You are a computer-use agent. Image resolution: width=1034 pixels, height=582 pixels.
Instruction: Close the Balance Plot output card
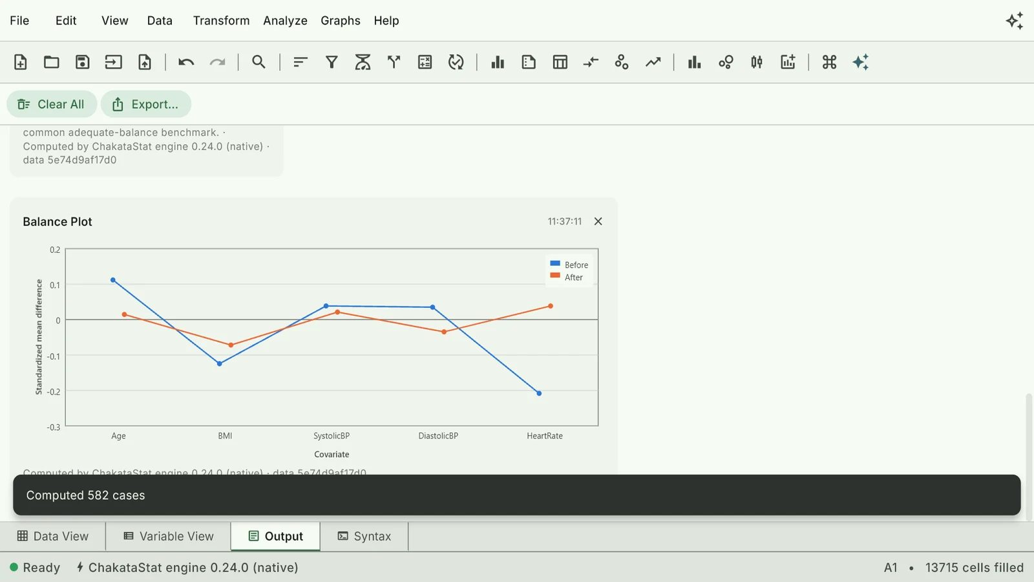pos(598,221)
